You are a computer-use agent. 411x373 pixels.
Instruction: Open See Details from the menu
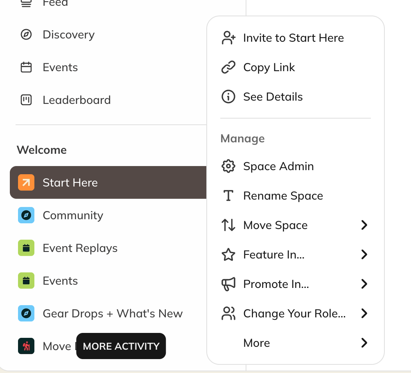(296, 97)
